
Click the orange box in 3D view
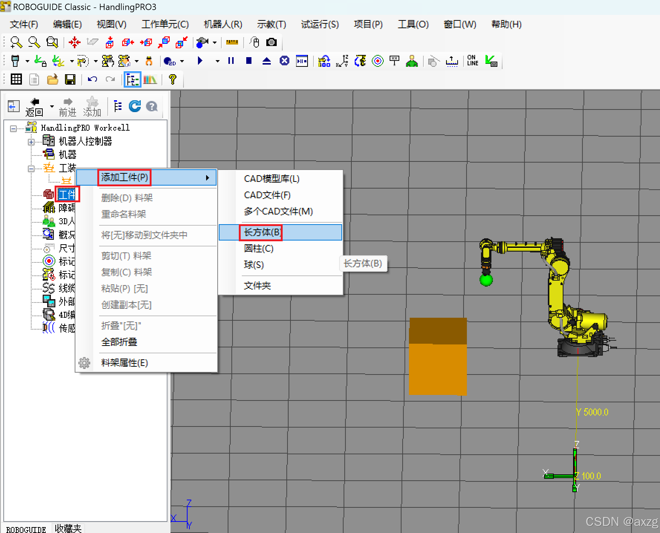point(438,356)
